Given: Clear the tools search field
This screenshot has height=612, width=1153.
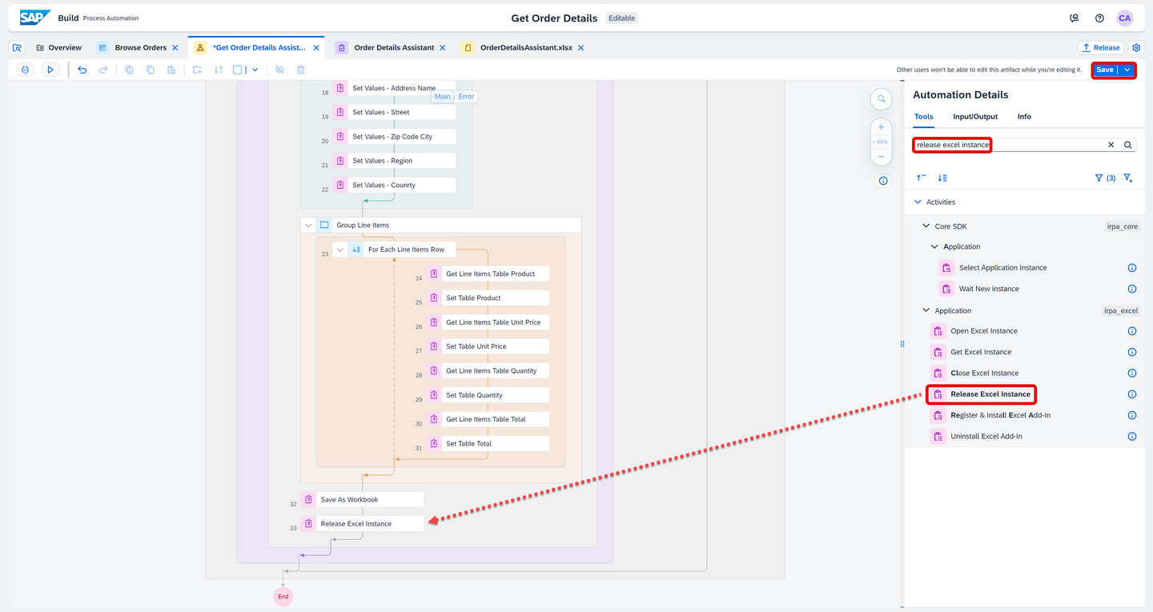Looking at the screenshot, I should coord(1111,145).
